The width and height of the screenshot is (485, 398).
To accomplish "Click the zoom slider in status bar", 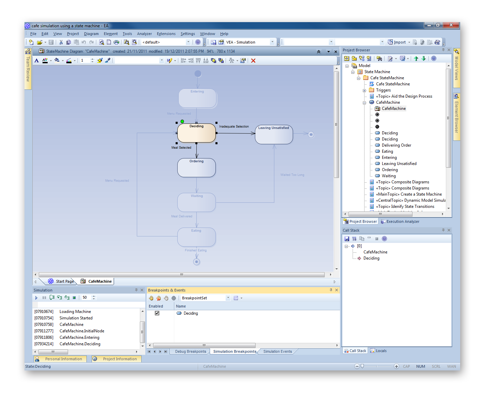I will (362, 366).
